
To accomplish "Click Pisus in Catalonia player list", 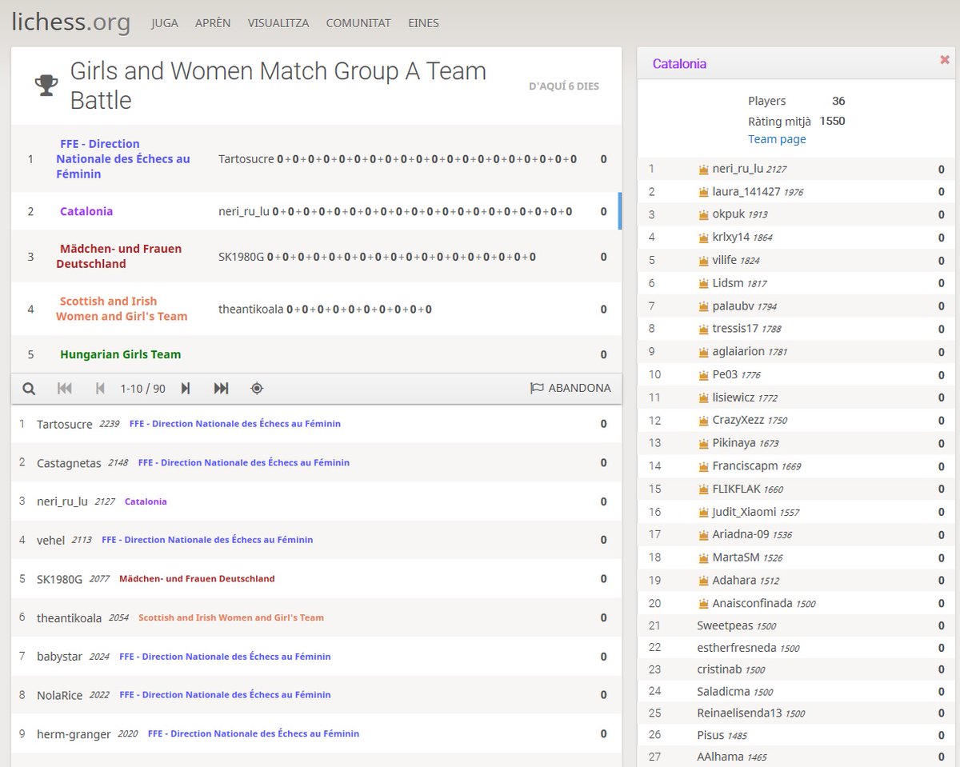I will pos(710,735).
